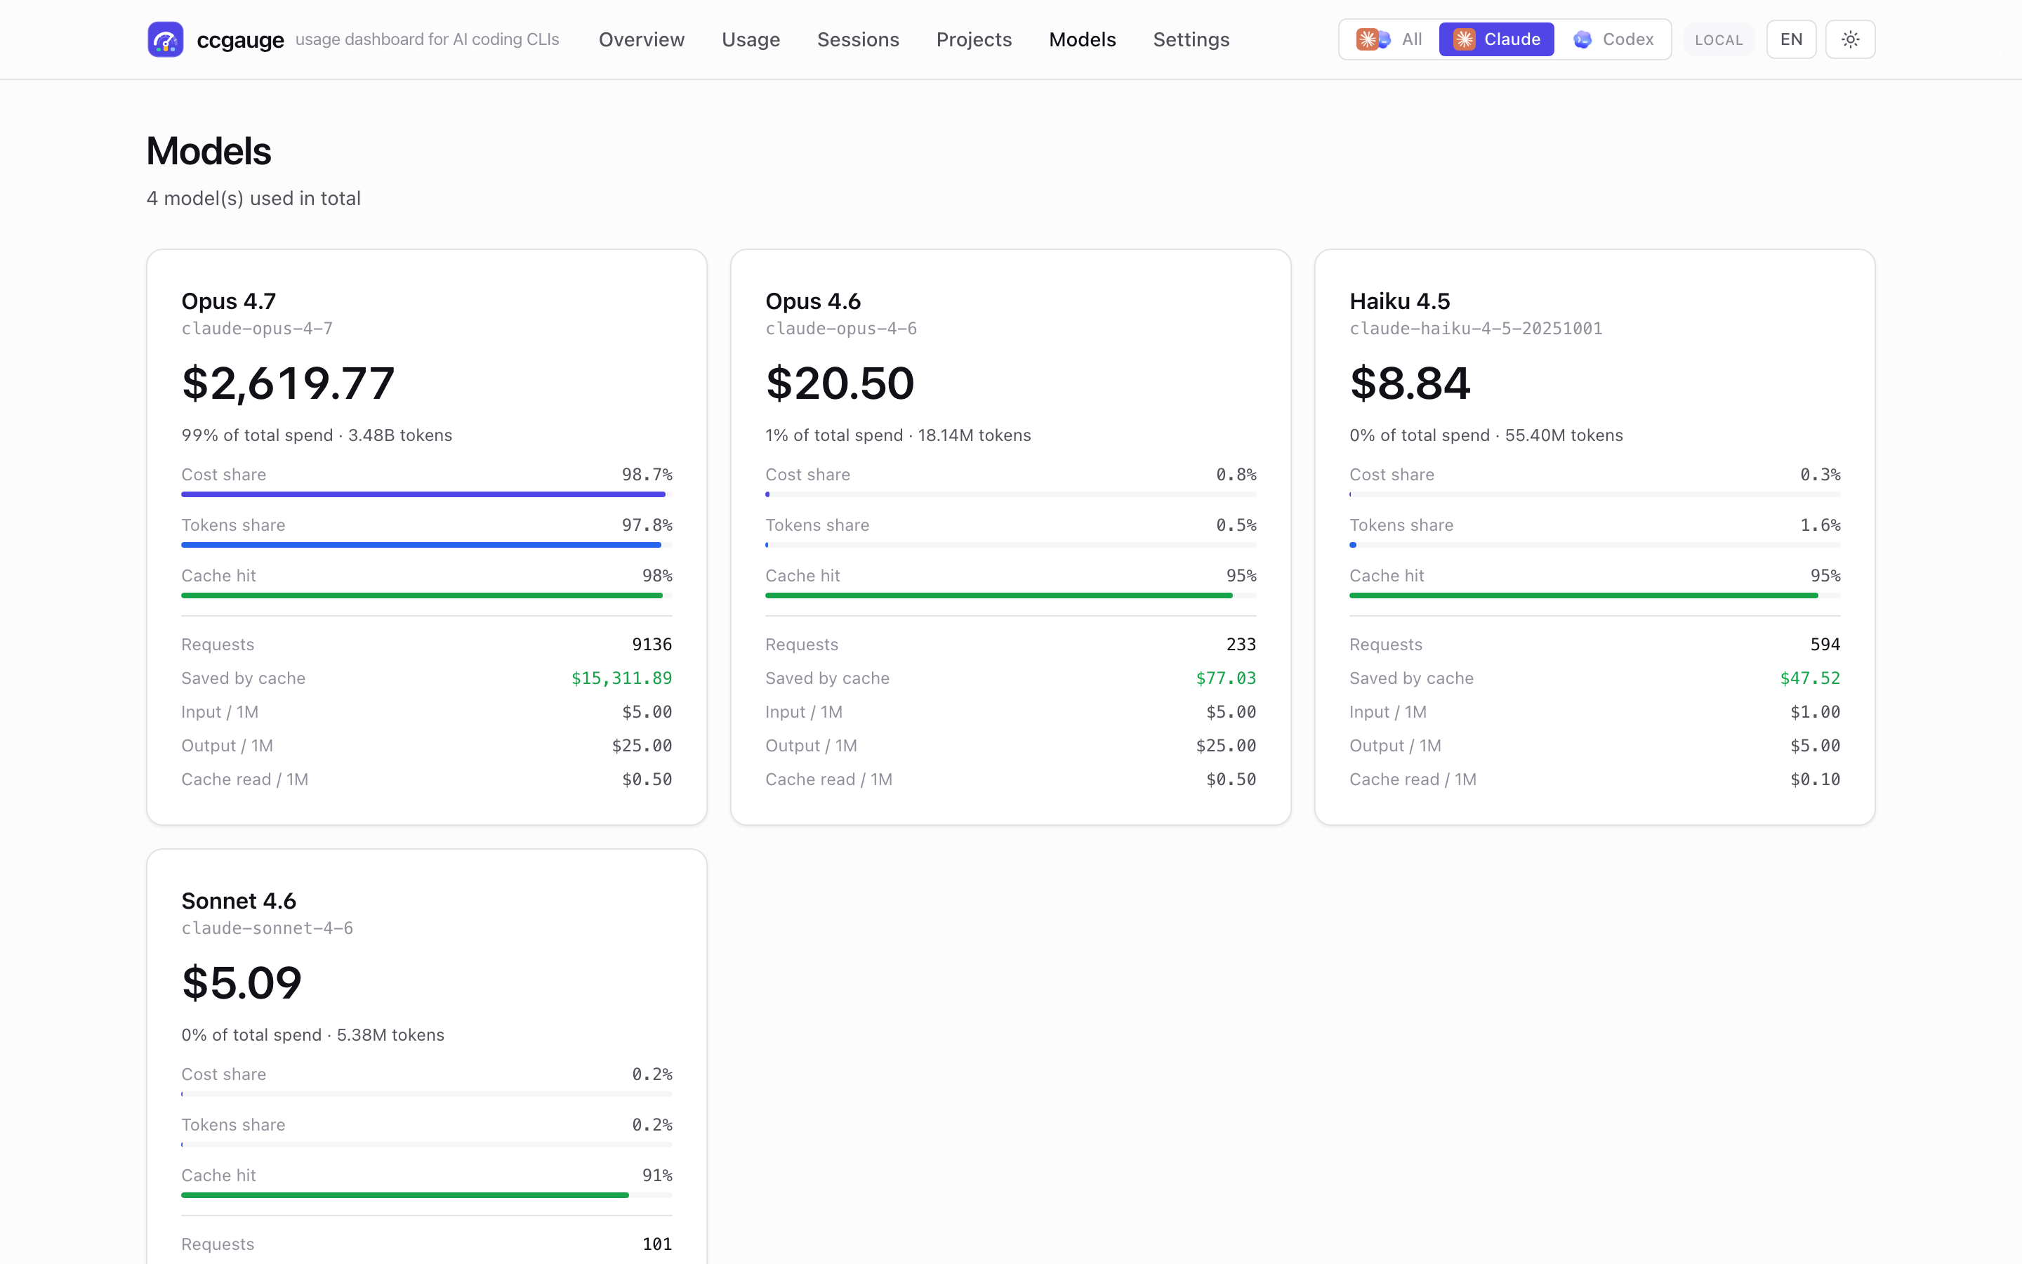Click the Opus 4.6 Cache hit bar
The height and width of the screenshot is (1264, 2022).
click(x=1010, y=595)
